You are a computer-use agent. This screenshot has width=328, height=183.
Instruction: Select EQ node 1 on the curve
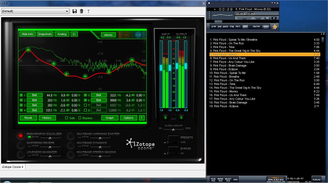click(28, 50)
